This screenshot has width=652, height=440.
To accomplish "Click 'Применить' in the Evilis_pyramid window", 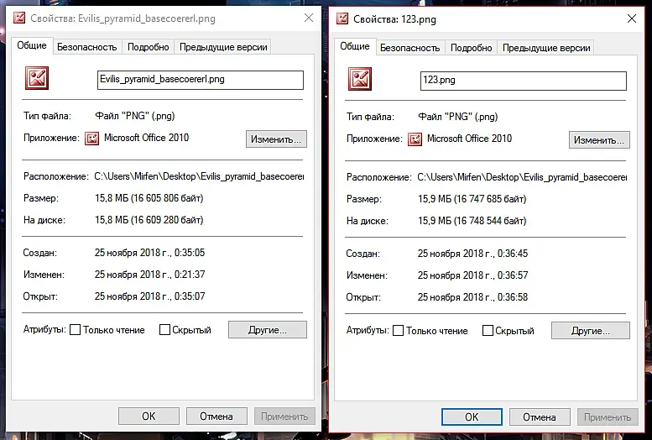I will click(284, 416).
